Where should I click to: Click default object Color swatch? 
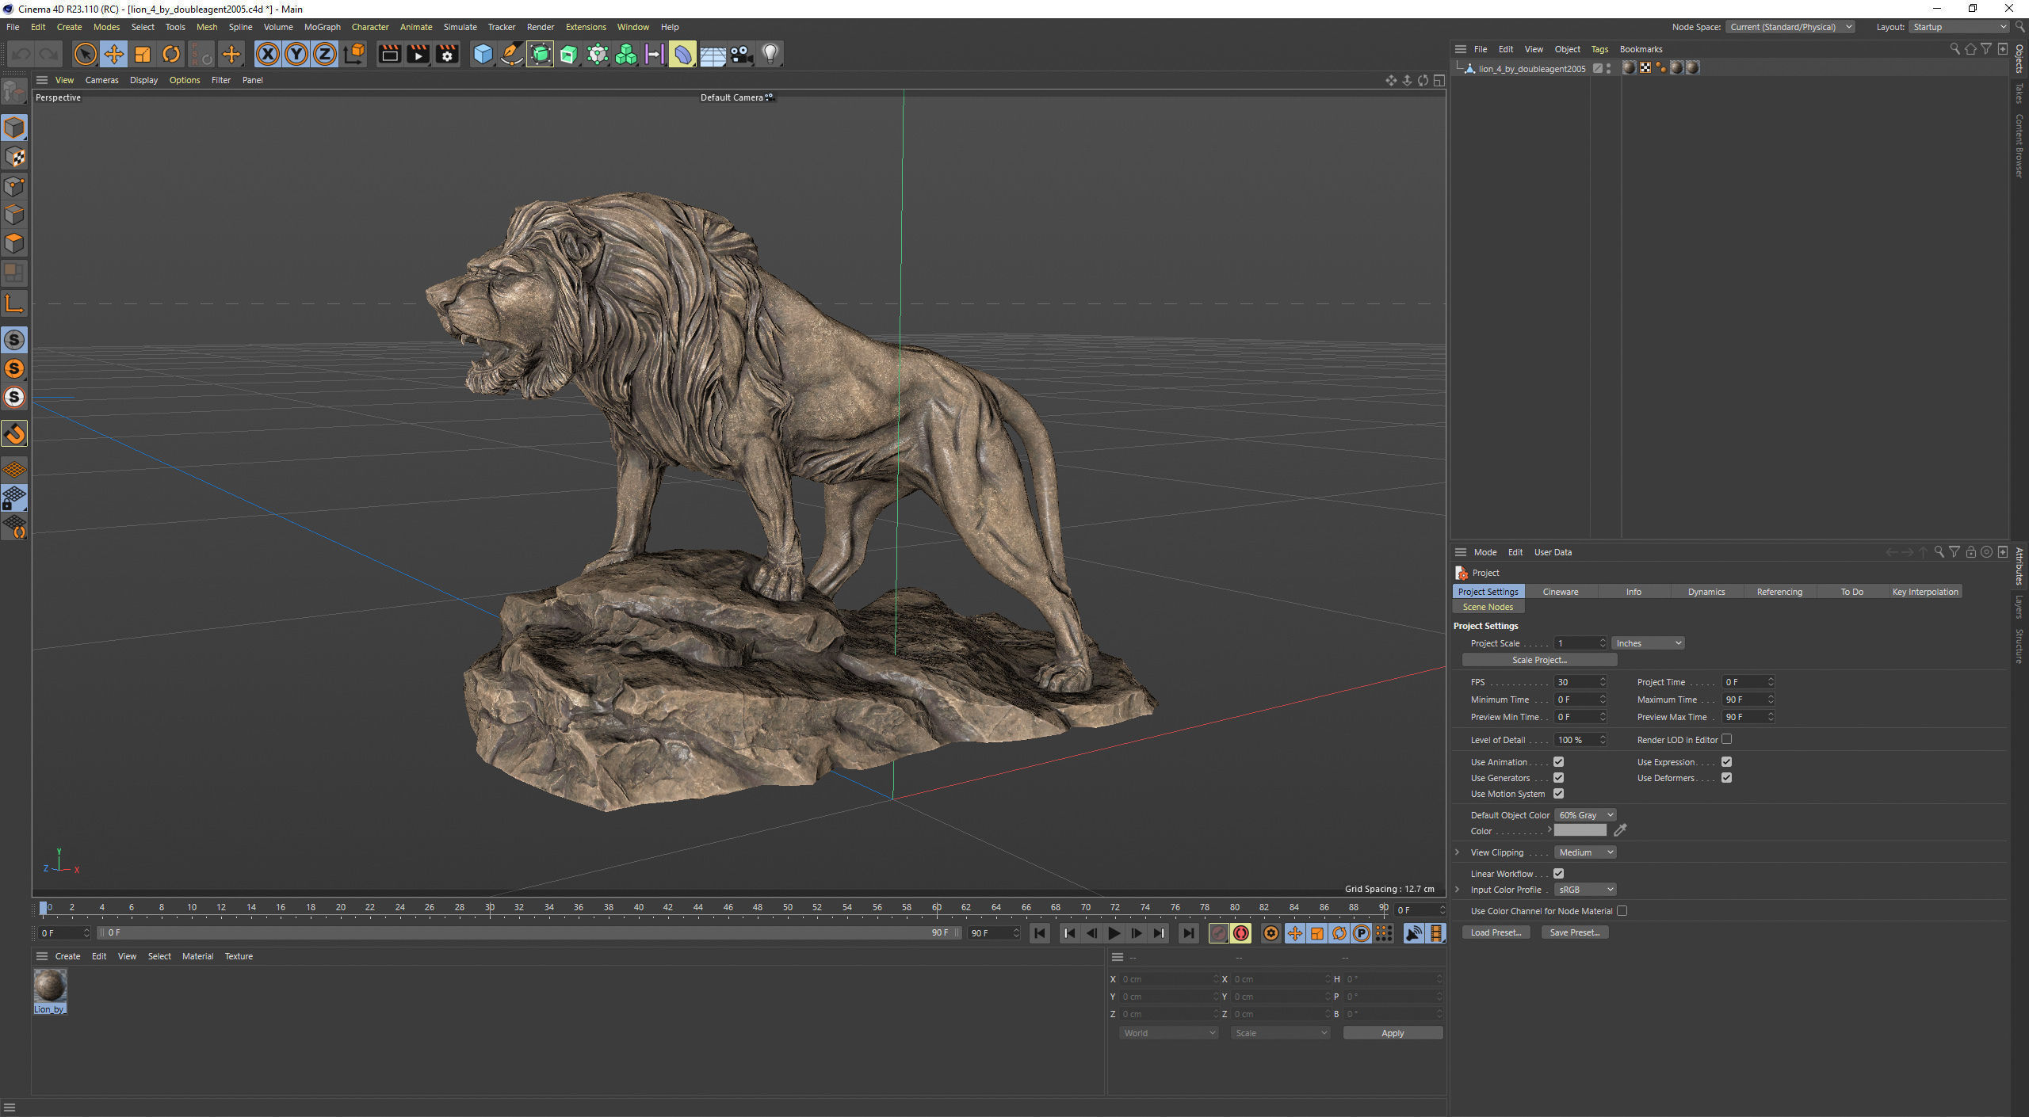pyautogui.click(x=1580, y=830)
